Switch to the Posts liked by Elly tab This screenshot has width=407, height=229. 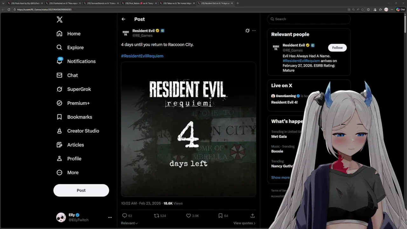point(25,3)
